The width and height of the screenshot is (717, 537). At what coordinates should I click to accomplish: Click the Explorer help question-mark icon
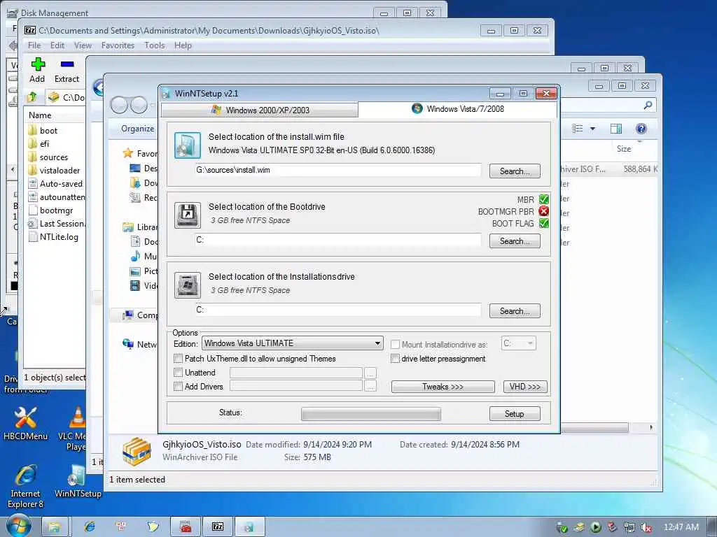point(641,129)
